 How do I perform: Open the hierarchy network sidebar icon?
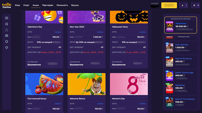tap(7, 30)
